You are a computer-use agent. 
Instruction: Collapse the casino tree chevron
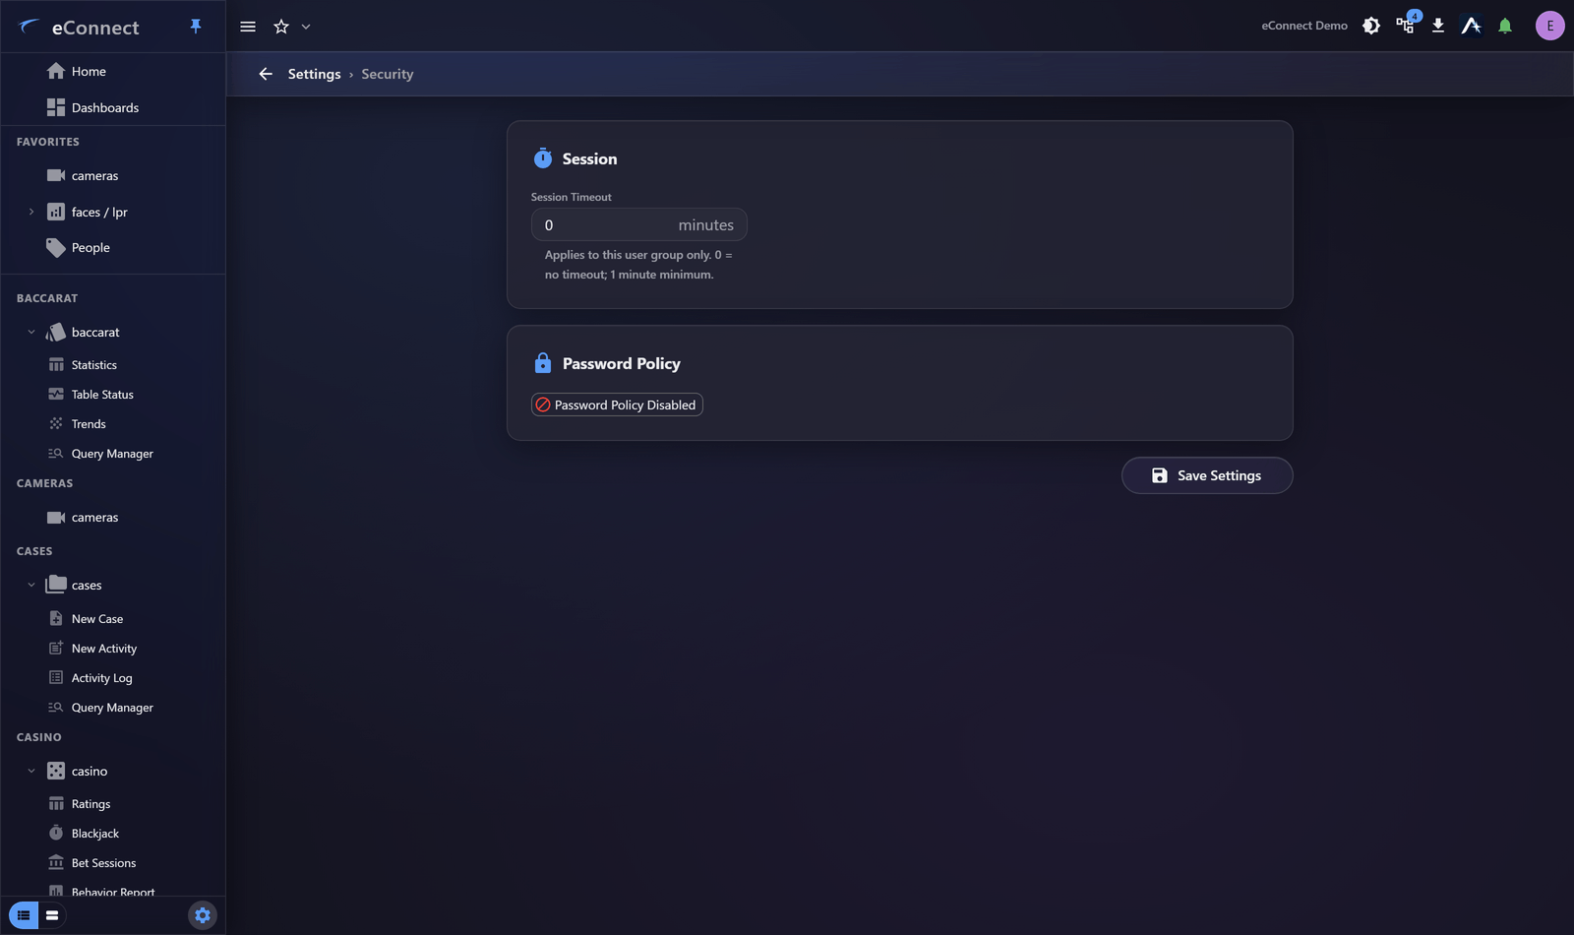pyautogui.click(x=31, y=771)
